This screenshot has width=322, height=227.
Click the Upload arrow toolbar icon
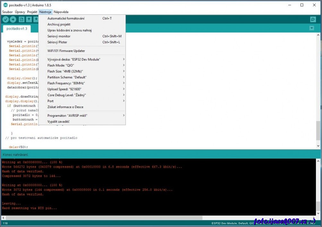[x=13, y=20]
